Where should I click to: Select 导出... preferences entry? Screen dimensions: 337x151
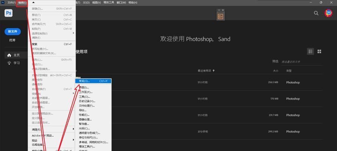coord(93,110)
